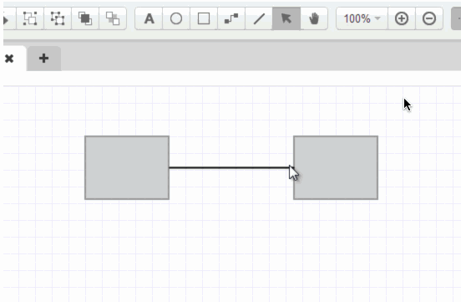Click the Ungroup objects icon
The width and height of the screenshot is (461, 302).
[x=58, y=18]
